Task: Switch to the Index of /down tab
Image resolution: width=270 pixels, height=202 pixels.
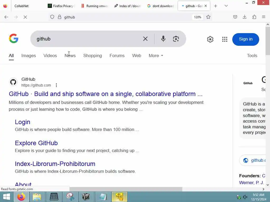Action: coord(128,6)
